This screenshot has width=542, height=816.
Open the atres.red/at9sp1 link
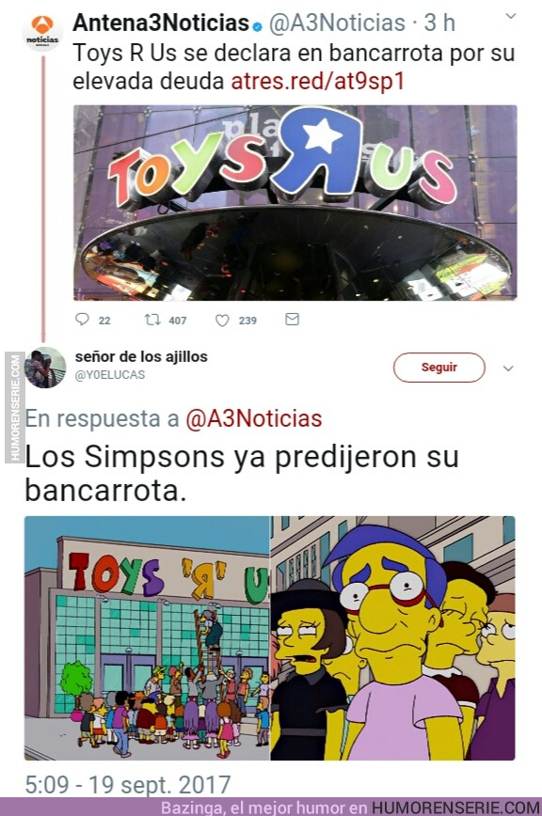click(x=318, y=81)
